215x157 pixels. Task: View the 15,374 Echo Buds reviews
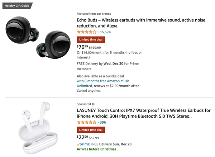(105, 32)
